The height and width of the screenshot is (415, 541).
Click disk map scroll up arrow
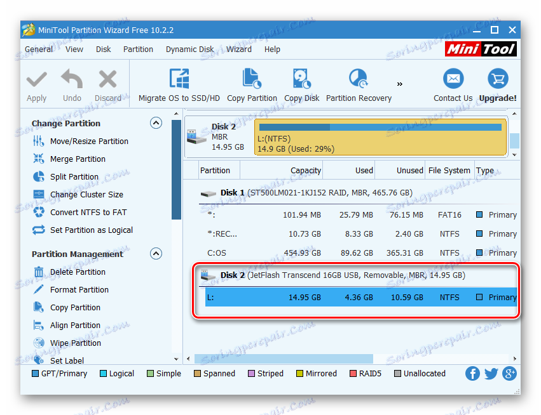[514, 114]
